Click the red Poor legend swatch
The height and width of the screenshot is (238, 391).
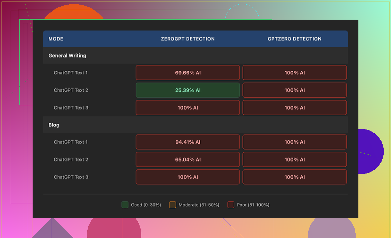coord(231,205)
